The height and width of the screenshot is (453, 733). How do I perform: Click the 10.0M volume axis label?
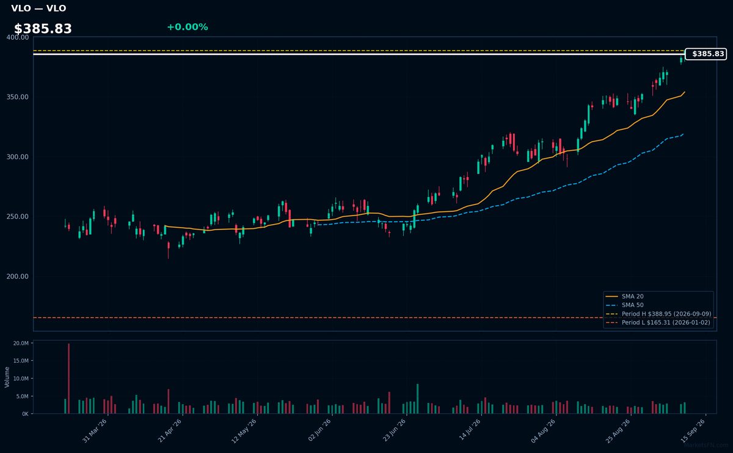(21, 379)
